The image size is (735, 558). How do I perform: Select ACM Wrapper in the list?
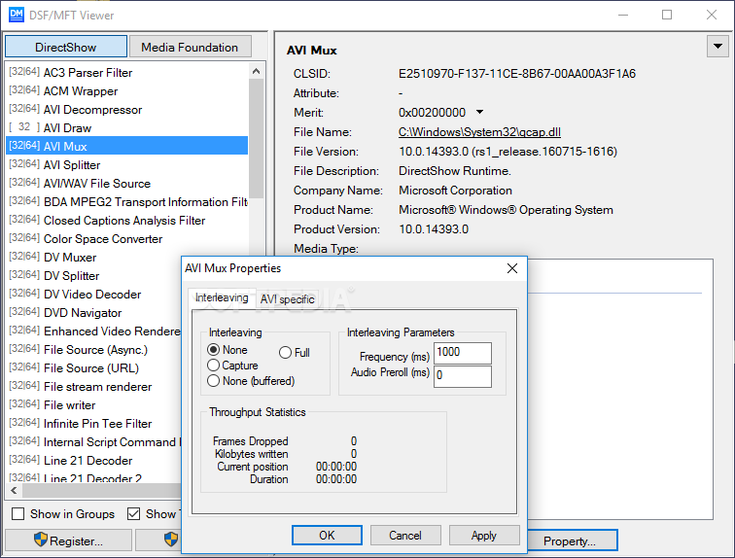(x=127, y=90)
